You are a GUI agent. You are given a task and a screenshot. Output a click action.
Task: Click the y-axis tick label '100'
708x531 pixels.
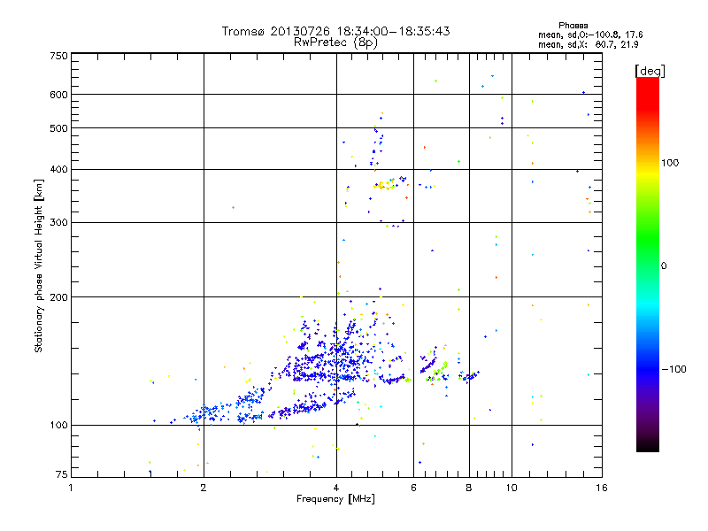point(58,425)
